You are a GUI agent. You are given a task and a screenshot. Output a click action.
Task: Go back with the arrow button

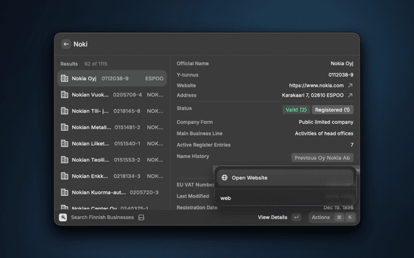[66, 44]
